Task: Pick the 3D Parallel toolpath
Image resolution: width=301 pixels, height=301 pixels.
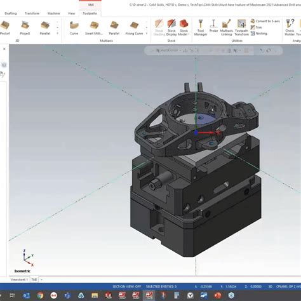Action: (x=45, y=27)
